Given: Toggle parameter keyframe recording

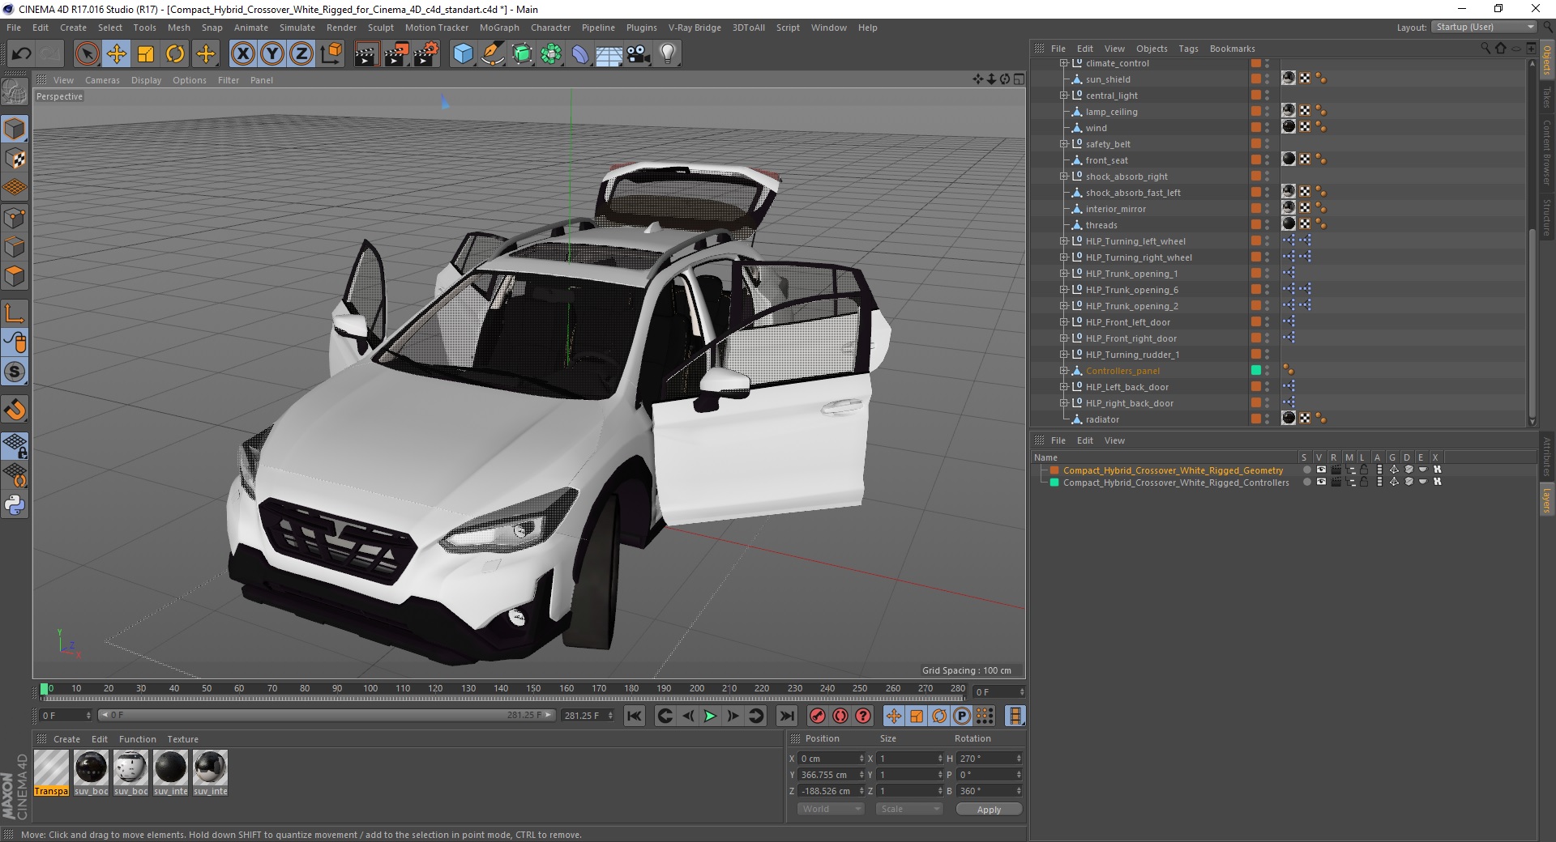Looking at the screenshot, I should click(961, 716).
